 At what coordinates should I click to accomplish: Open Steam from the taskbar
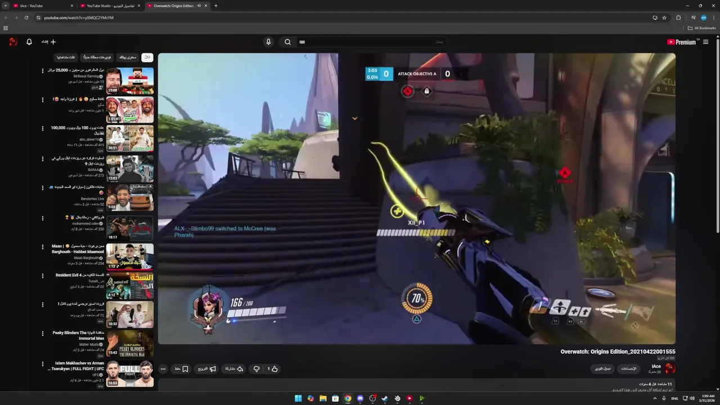coord(385,398)
